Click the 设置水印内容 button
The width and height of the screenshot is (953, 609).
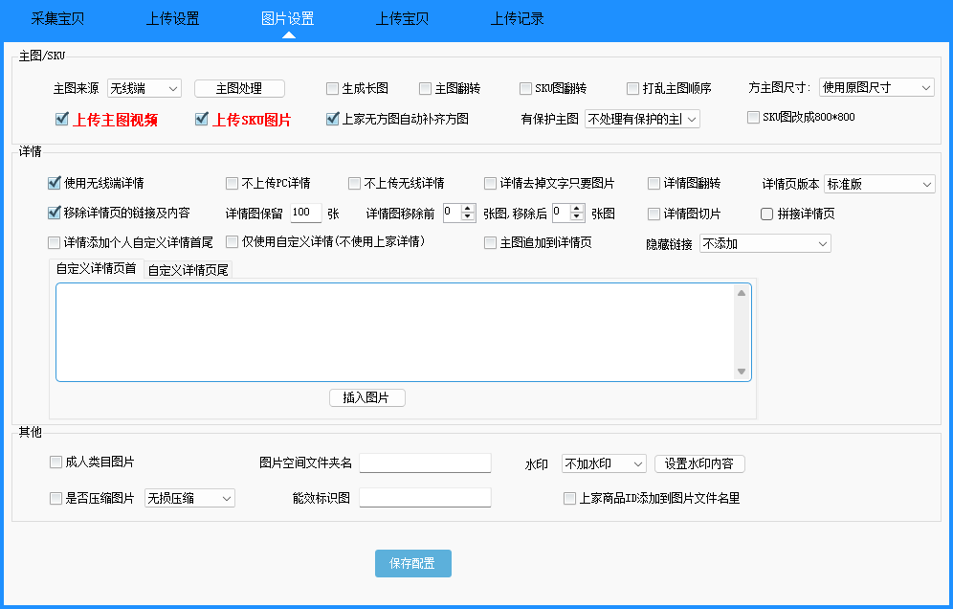[698, 463]
